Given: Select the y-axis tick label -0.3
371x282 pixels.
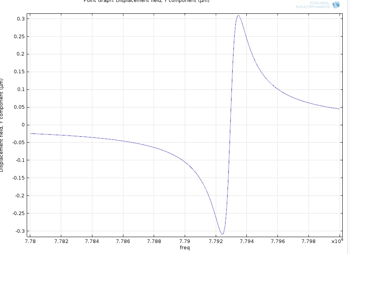Looking at the screenshot, I should pos(19,231).
